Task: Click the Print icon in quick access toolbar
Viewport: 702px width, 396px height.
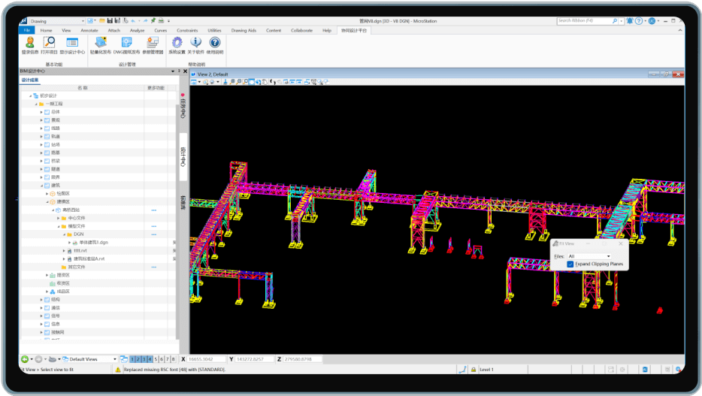Action: click(161, 20)
